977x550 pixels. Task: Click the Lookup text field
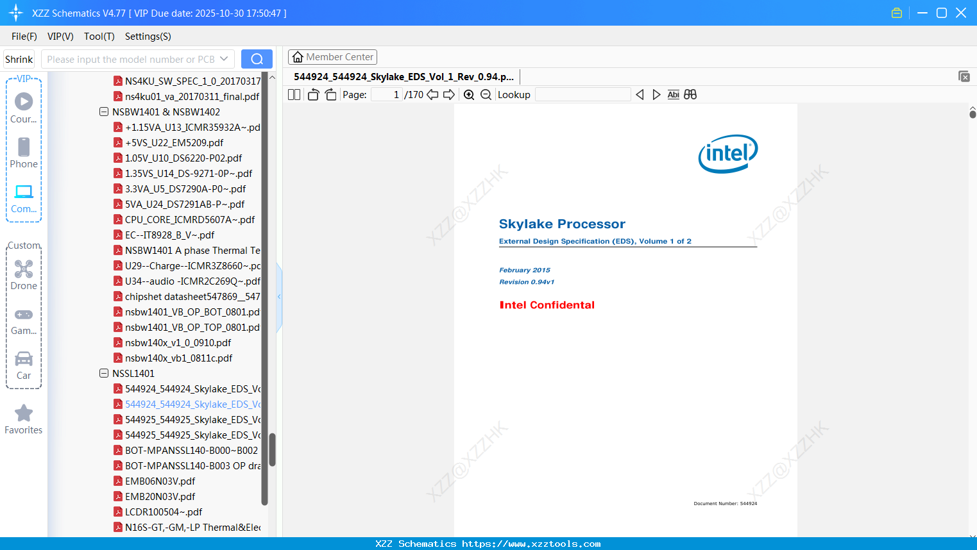click(x=582, y=94)
